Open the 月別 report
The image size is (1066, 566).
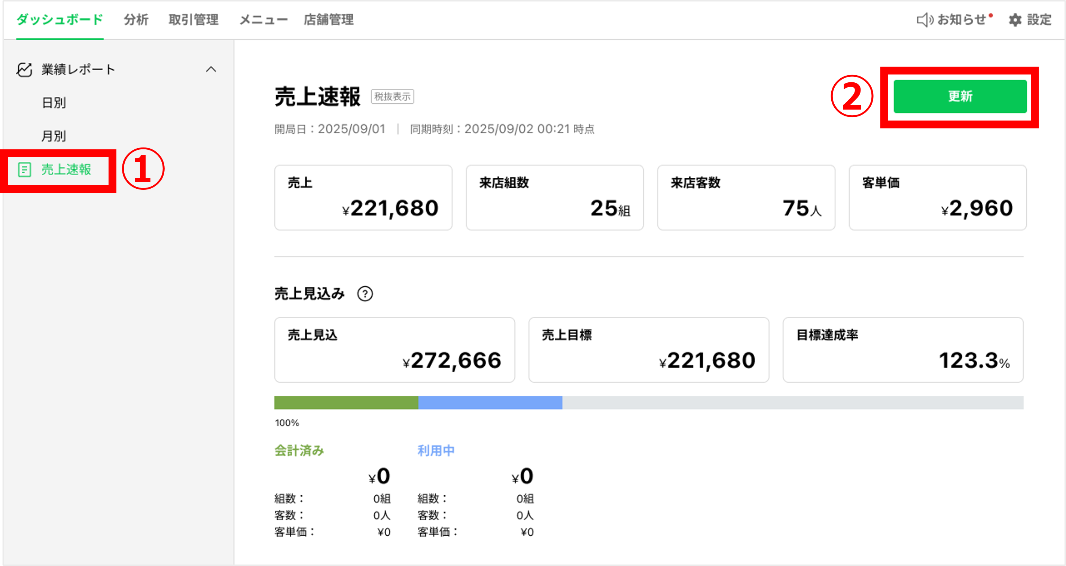(54, 136)
